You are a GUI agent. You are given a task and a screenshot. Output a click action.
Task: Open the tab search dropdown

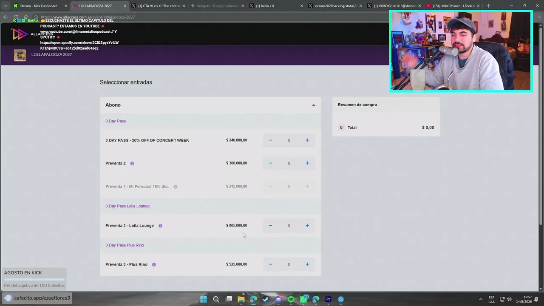(x=5, y=6)
